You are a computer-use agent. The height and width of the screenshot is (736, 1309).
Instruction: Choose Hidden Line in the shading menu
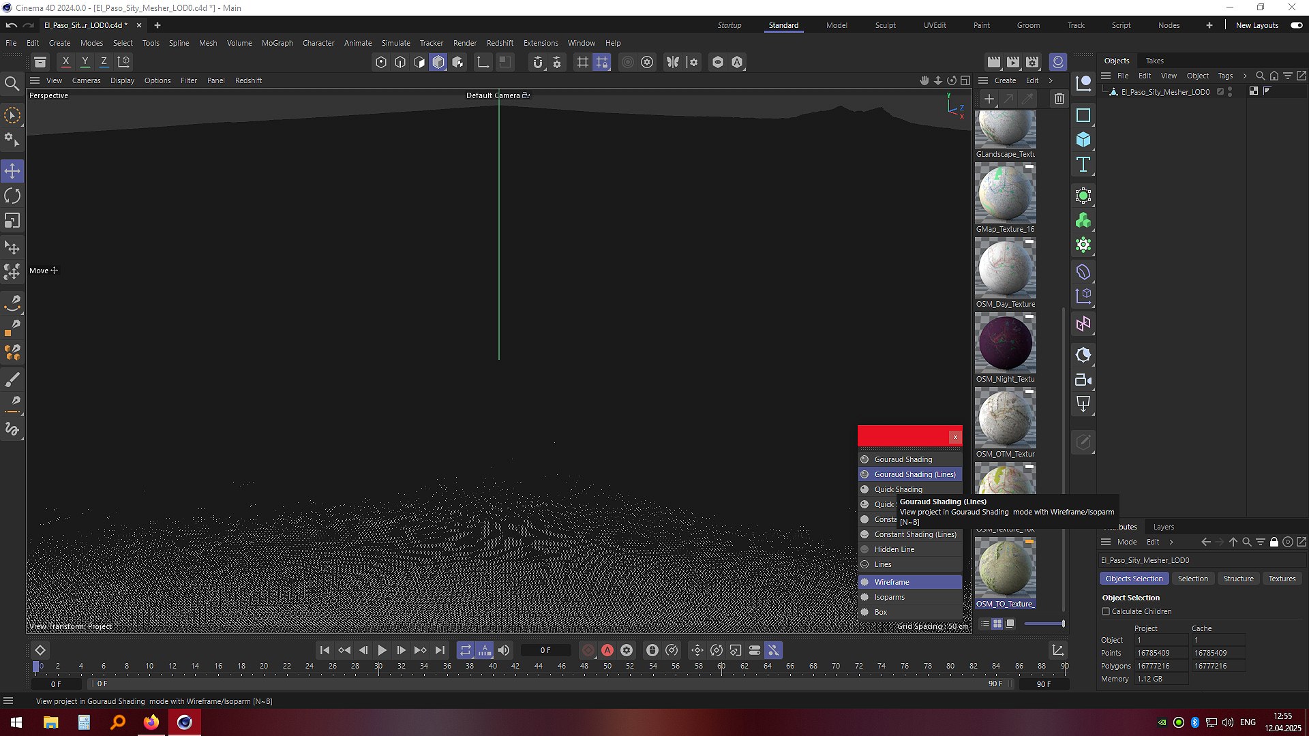[910, 549]
